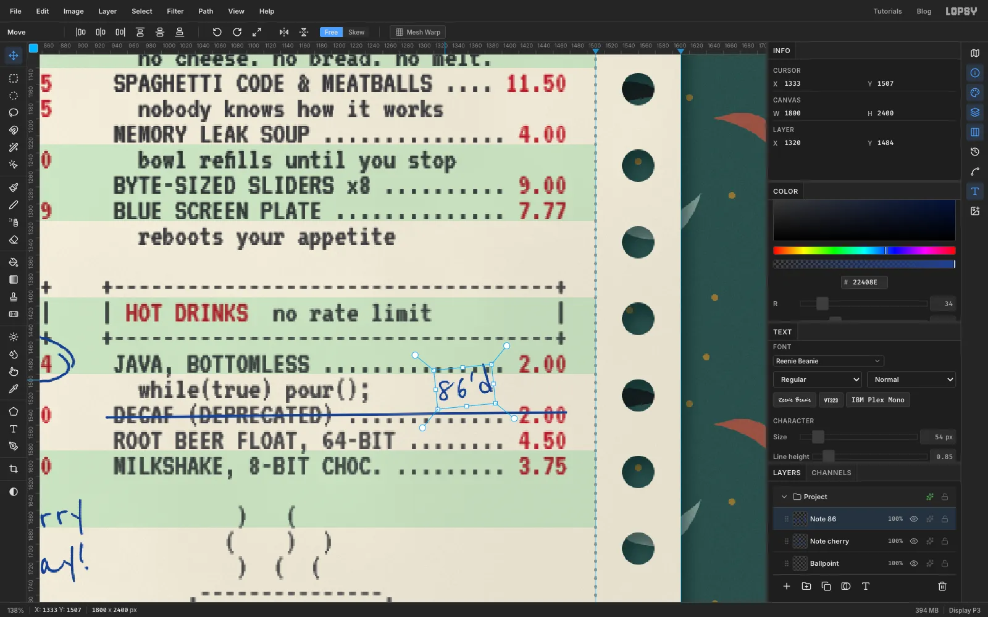The height and width of the screenshot is (617, 988).
Task: Hide the Note cherry layer
Action: pos(914,541)
